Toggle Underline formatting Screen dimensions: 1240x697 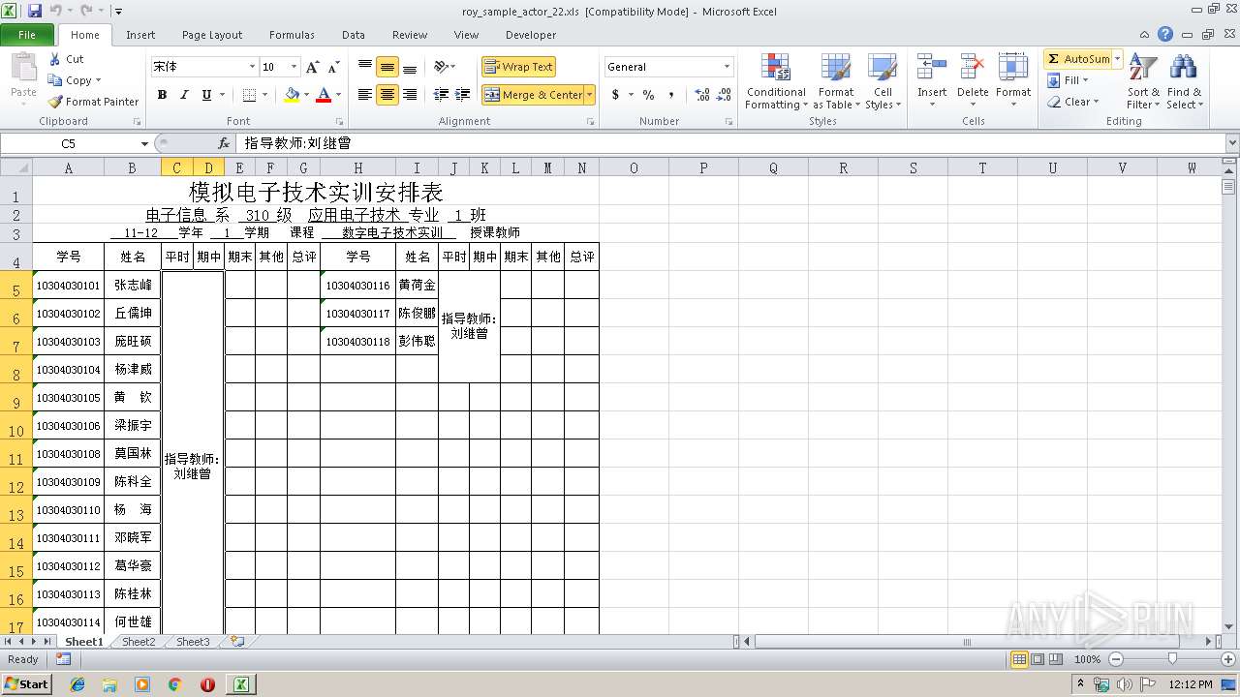[x=206, y=95]
